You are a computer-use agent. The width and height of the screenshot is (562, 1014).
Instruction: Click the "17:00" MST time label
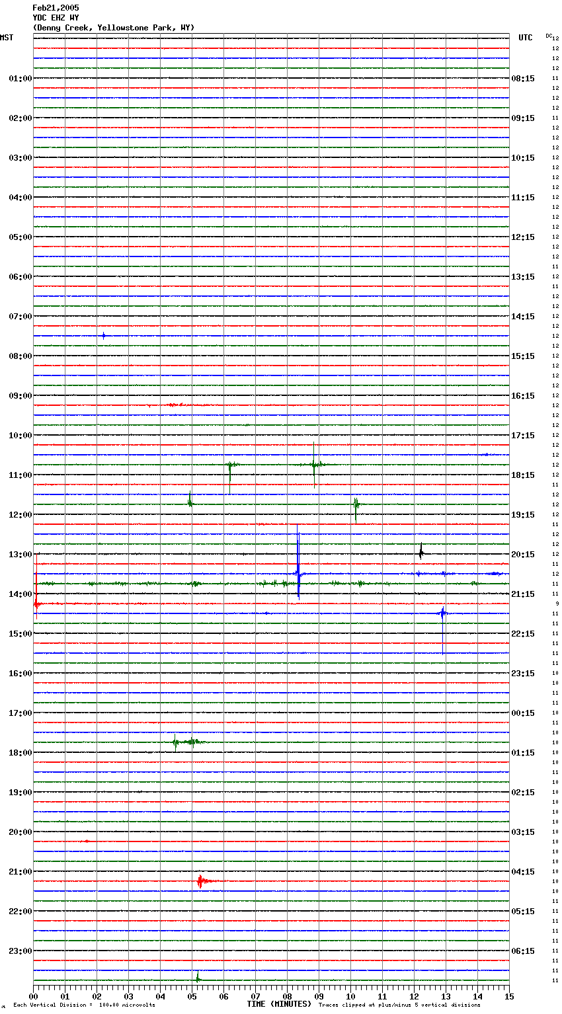pos(20,713)
